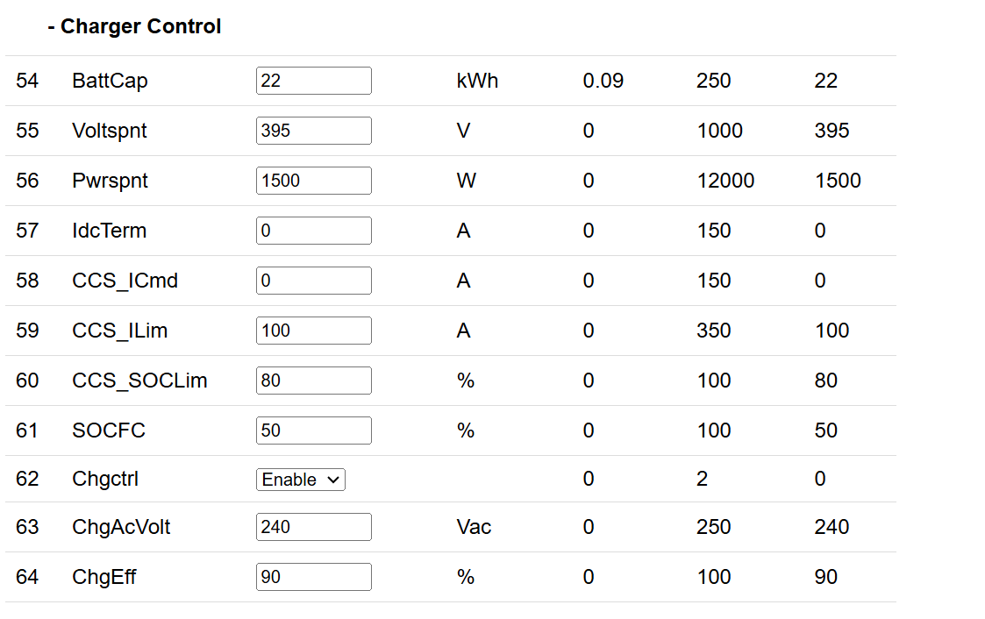
Task: Select the Pwrspnt input box
Action: (x=313, y=181)
